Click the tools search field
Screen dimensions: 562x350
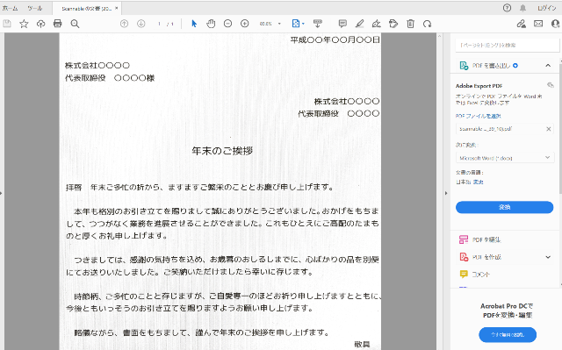click(x=507, y=45)
